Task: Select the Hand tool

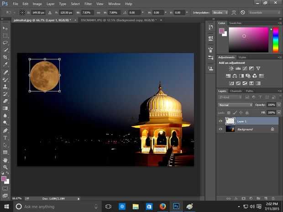Action: (x=5, y=160)
